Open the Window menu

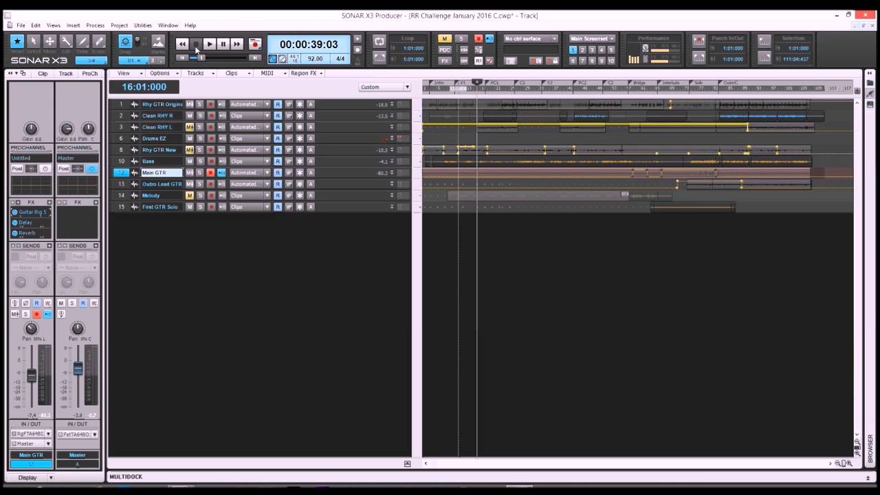(x=168, y=25)
